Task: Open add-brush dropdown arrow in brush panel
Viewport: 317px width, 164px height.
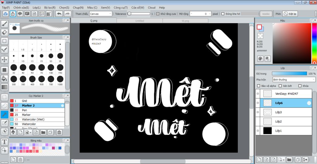Action: 31,132
